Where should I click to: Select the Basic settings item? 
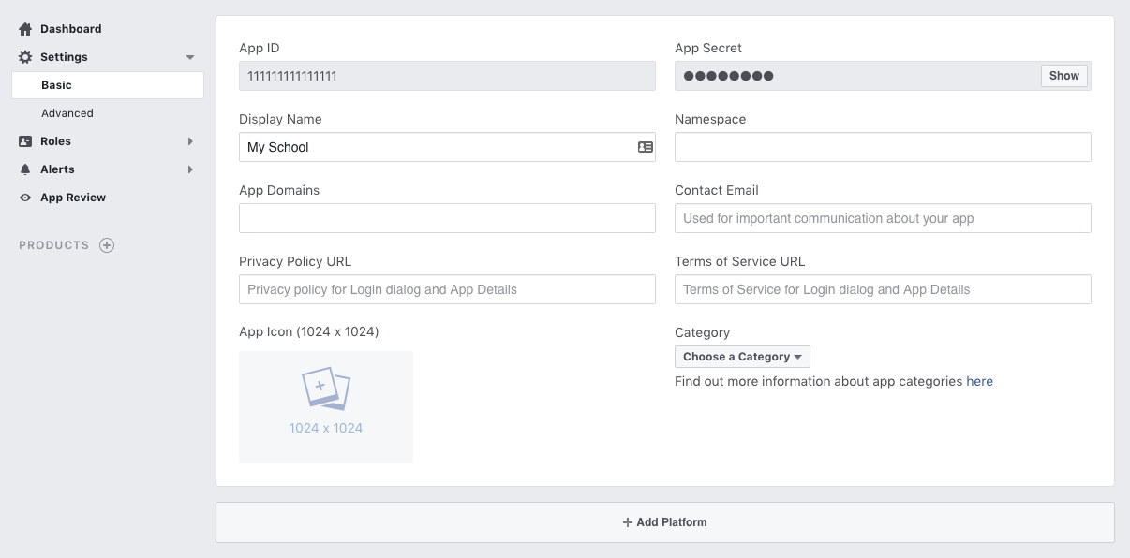pyautogui.click(x=108, y=85)
